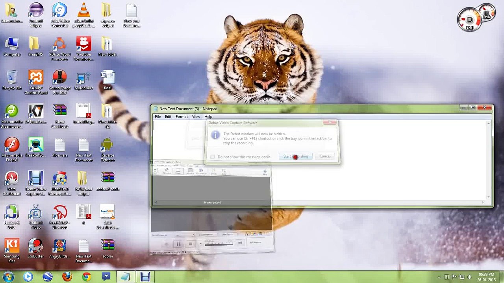This screenshot has width=504, height=283.
Task: Open the Recycle Bin
Action: coord(12,80)
